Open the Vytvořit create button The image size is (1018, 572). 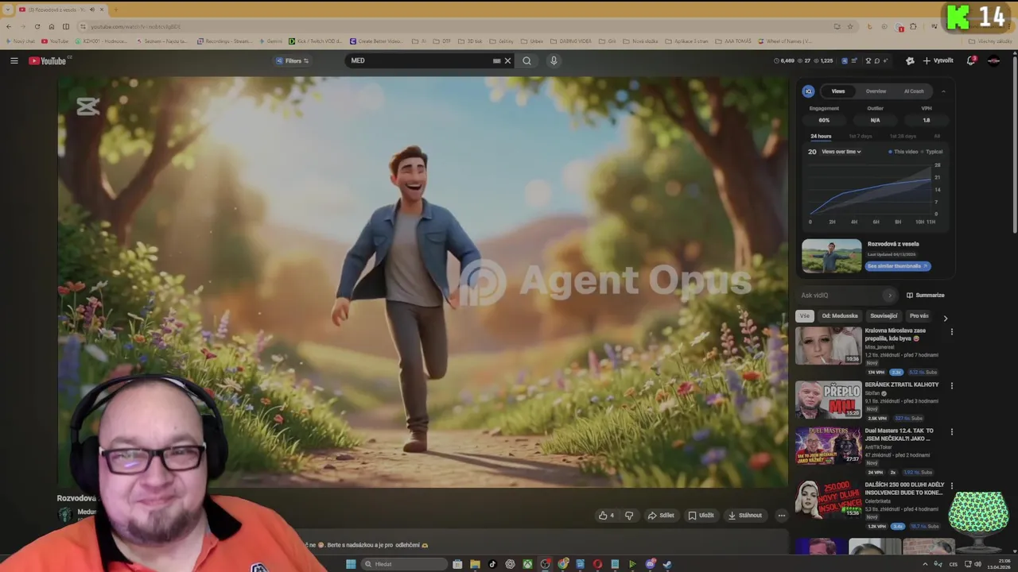click(938, 60)
